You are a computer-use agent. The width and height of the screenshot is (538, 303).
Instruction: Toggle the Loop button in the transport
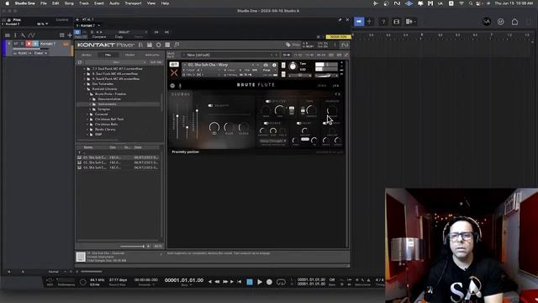[281, 282]
